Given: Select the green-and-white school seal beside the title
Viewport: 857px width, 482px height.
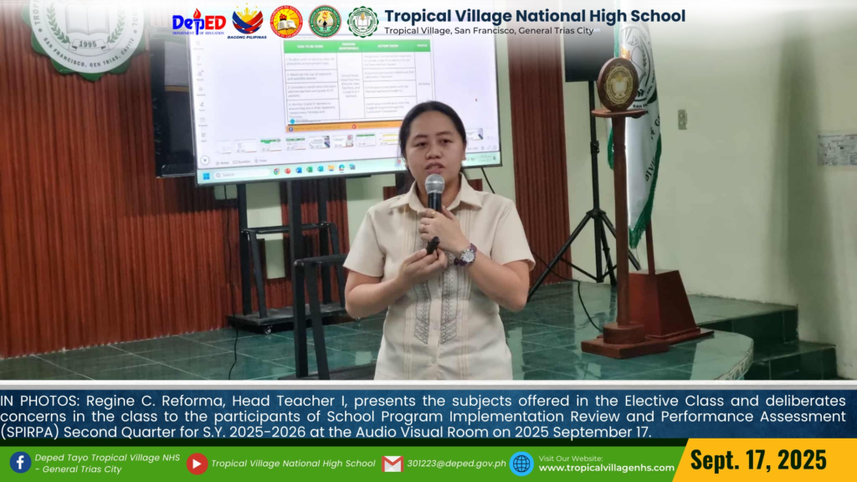Looking at the screenshot, I should click(362, 21).
